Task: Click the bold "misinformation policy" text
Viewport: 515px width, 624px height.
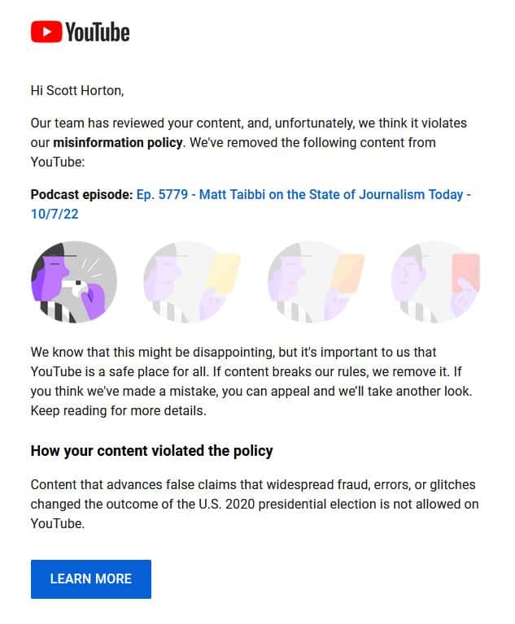Action: pos(116,143)
